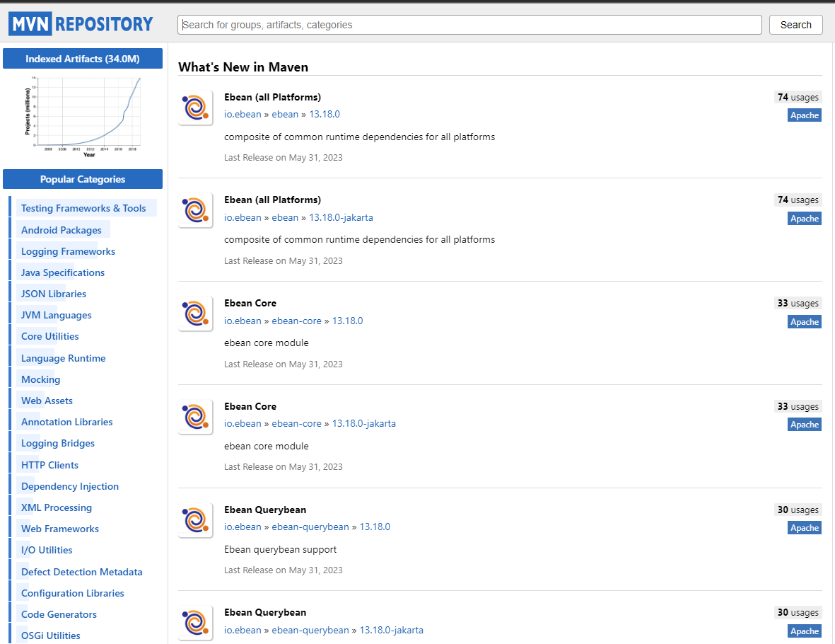This screenshot has width=835, height=644.
Task: Open OSGi Utilities category
Action: [x=51, y=636]
